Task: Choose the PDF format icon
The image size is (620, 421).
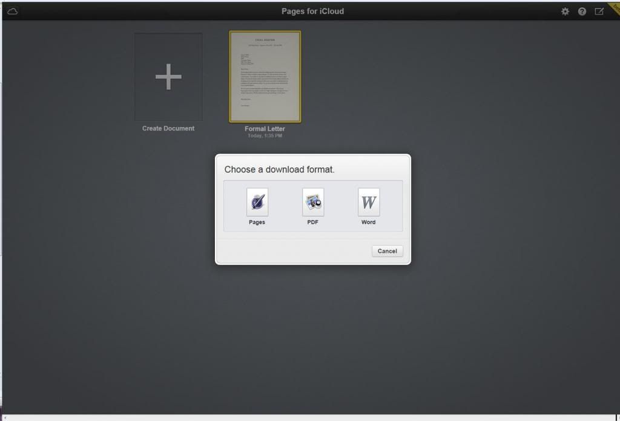Action: (x=313, y=202)
